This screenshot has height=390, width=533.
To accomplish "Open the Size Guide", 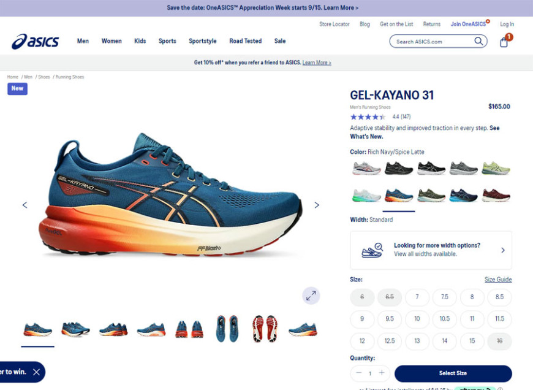I will (498, 280).
